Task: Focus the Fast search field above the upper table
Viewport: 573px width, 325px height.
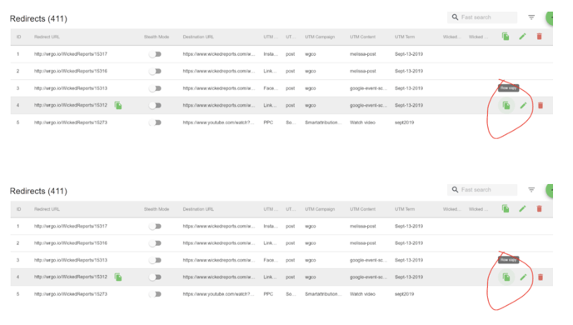Action: (x=482, y=17)
